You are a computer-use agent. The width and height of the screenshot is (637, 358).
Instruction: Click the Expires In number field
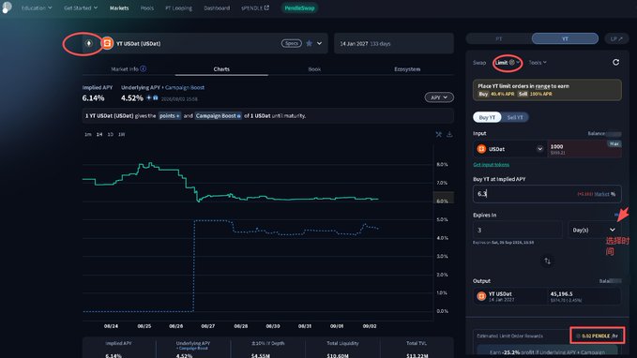pos(518,230)
